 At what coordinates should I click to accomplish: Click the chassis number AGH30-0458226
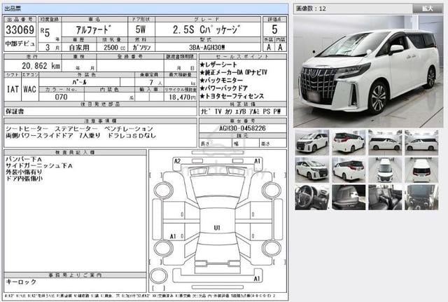tap(242, 128)
